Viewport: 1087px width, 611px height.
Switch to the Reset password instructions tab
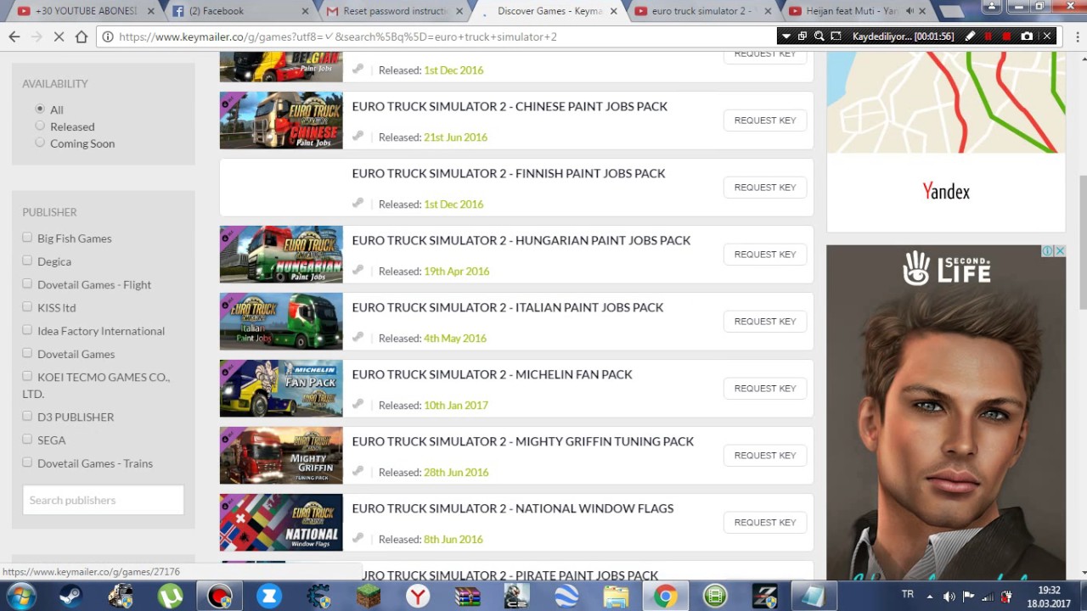[394, 11]
